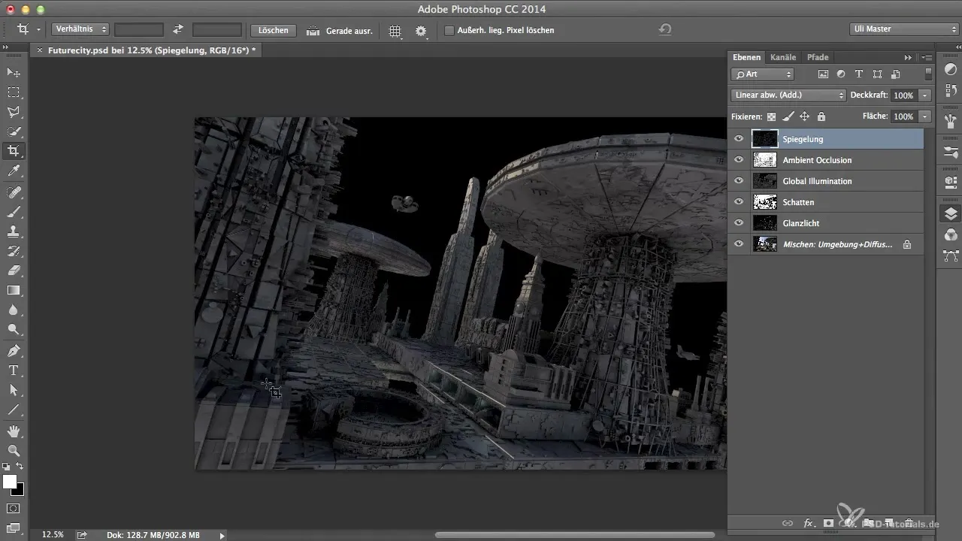This screenshot has width=962, height=541.
Task: Open status bar info arrow
Action: point(222,535)
